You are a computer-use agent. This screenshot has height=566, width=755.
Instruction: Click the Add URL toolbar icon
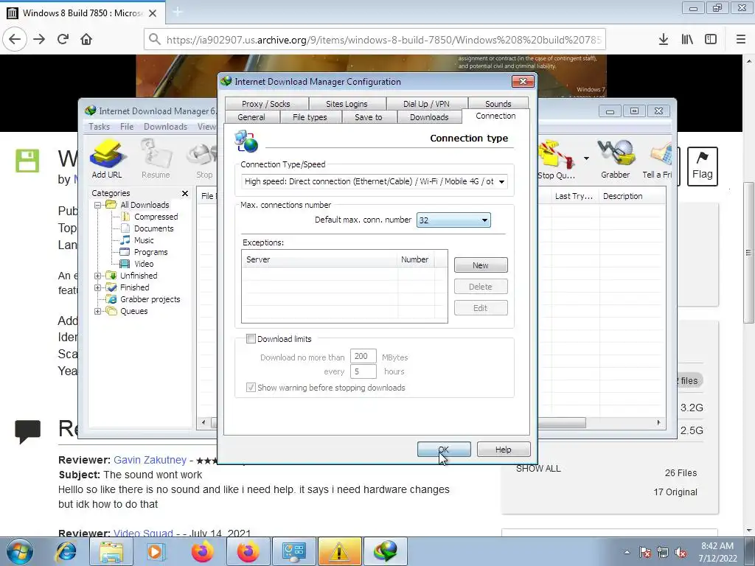tap(107, 159)
